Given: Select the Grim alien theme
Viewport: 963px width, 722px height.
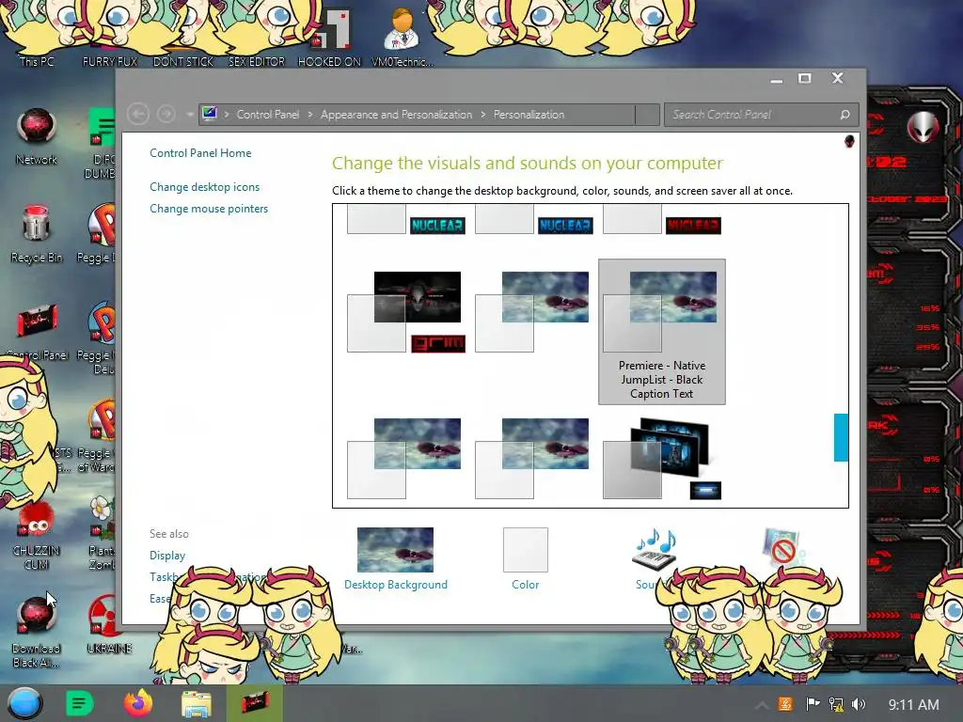Looking at the screenshot, I should point(406,312).
